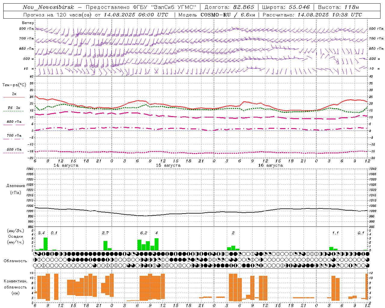Click the "Облачность" cloud cover label
Viewport: 385px width, 308px height.
15,261
